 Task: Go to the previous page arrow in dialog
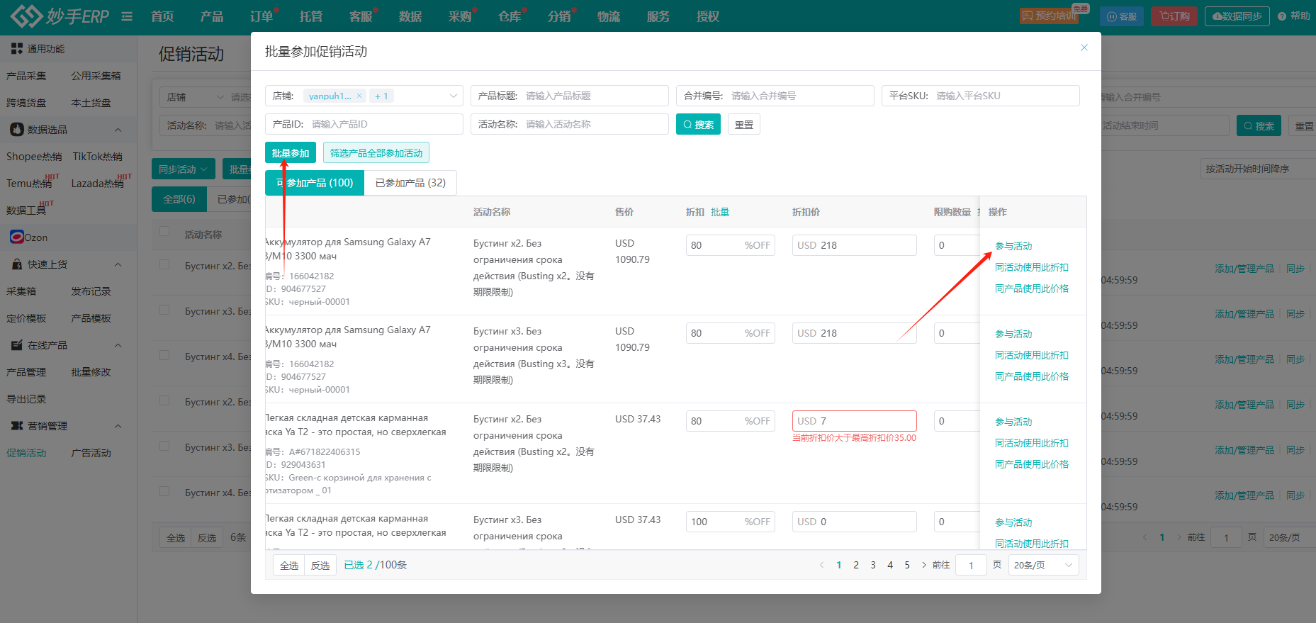[821, 565]
